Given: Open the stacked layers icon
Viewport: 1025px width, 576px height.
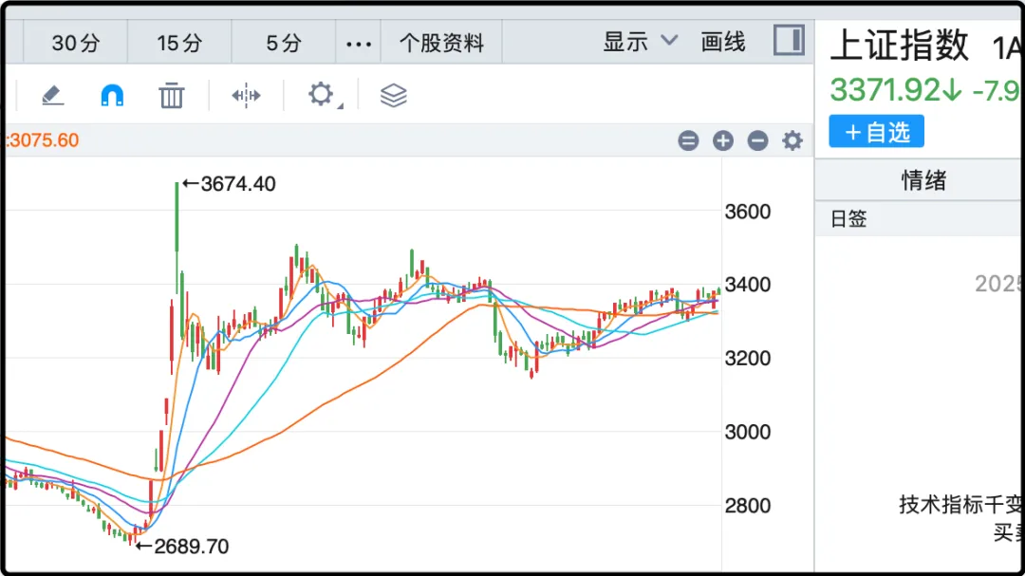Looking at the screenshot, I should 393,95.
